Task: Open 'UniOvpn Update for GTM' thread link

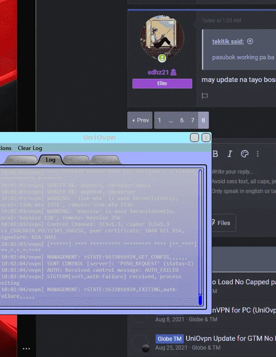Action: (231, 338)
